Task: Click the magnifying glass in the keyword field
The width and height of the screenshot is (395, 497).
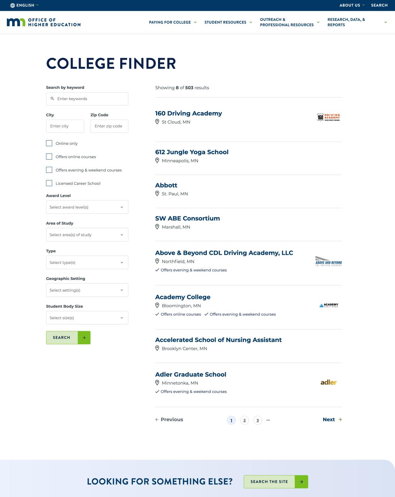Action: pos(52,98)
